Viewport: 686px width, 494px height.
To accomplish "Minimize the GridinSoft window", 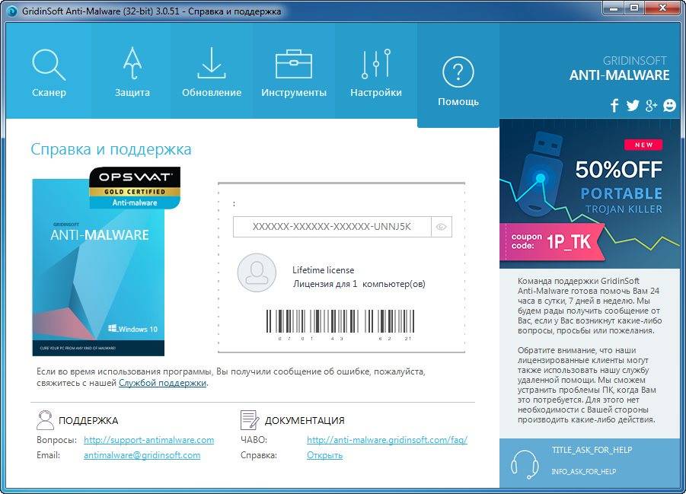I will coord(614,8).
